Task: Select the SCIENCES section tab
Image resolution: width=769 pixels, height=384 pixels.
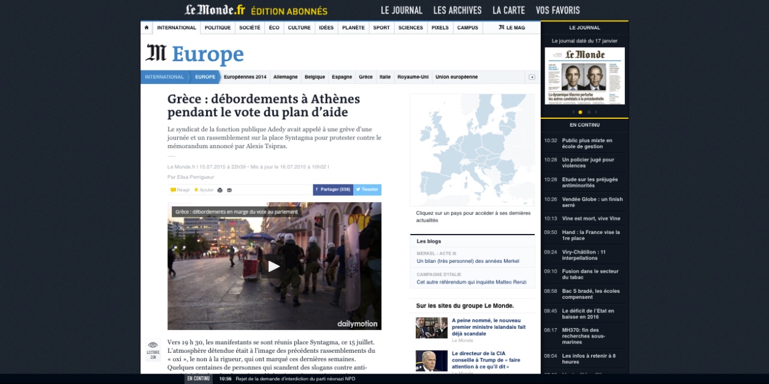Action: 410,28
